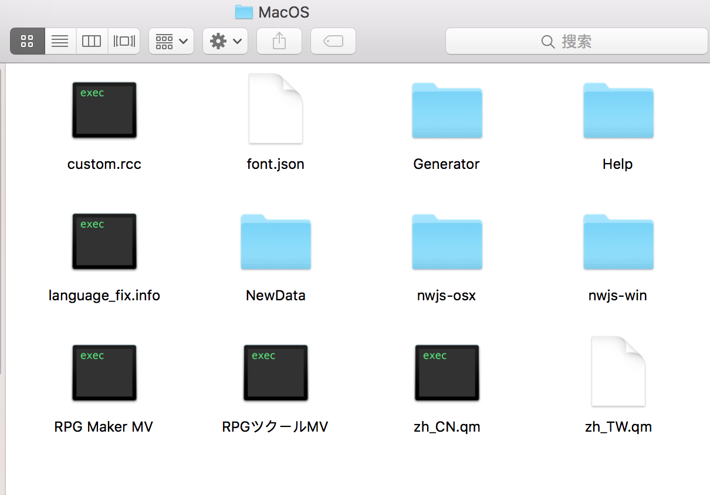
Task: Click the "zh_CN.qm" file name
Action: click(x=447, y=427)
